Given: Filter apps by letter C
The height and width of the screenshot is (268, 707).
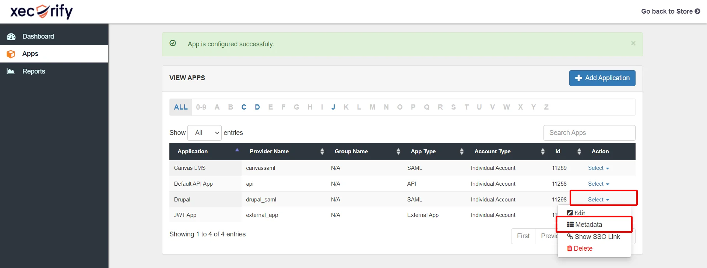Looking at the screenshot, I should (244, 107).
